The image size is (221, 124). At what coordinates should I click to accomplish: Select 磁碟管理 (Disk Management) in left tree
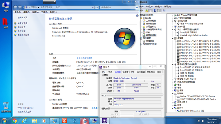click(150, 41)
